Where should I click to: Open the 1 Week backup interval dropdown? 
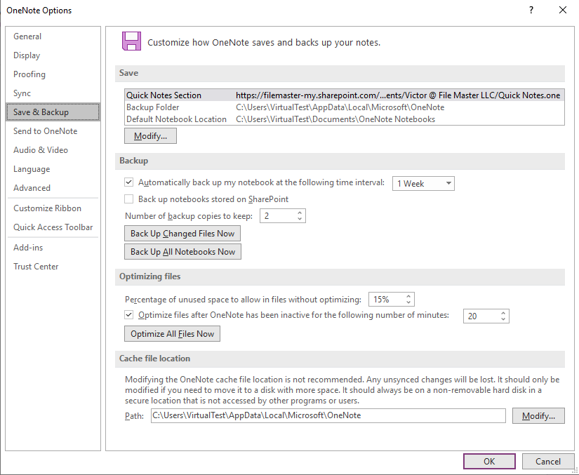(423, 183)
